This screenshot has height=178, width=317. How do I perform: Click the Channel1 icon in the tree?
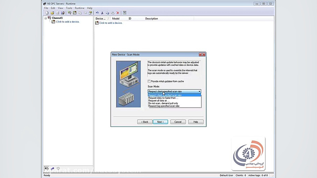click(49, 18)
